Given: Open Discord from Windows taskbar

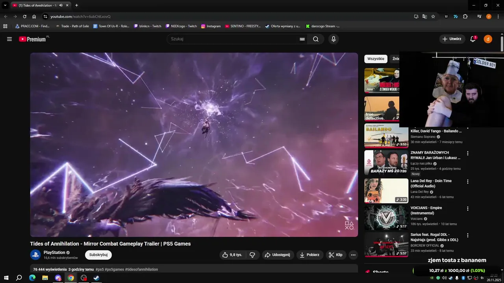Looking at the screenshot, I should point(58,278).
